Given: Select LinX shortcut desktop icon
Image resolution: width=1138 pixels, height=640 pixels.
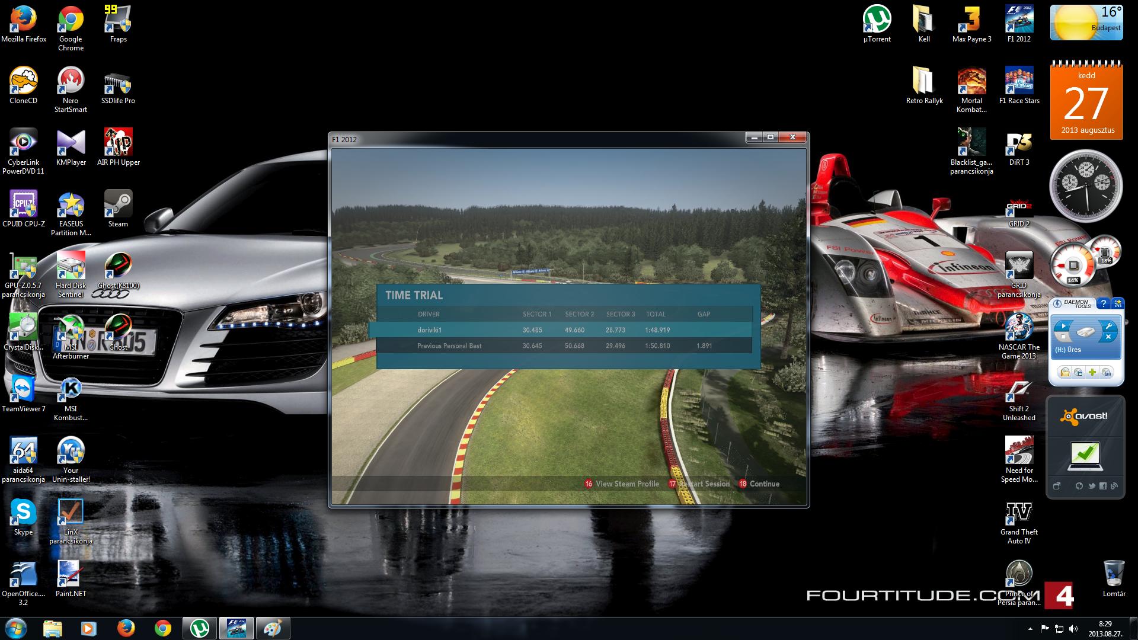Looking at the screenshot, I should tap(71, 521).
